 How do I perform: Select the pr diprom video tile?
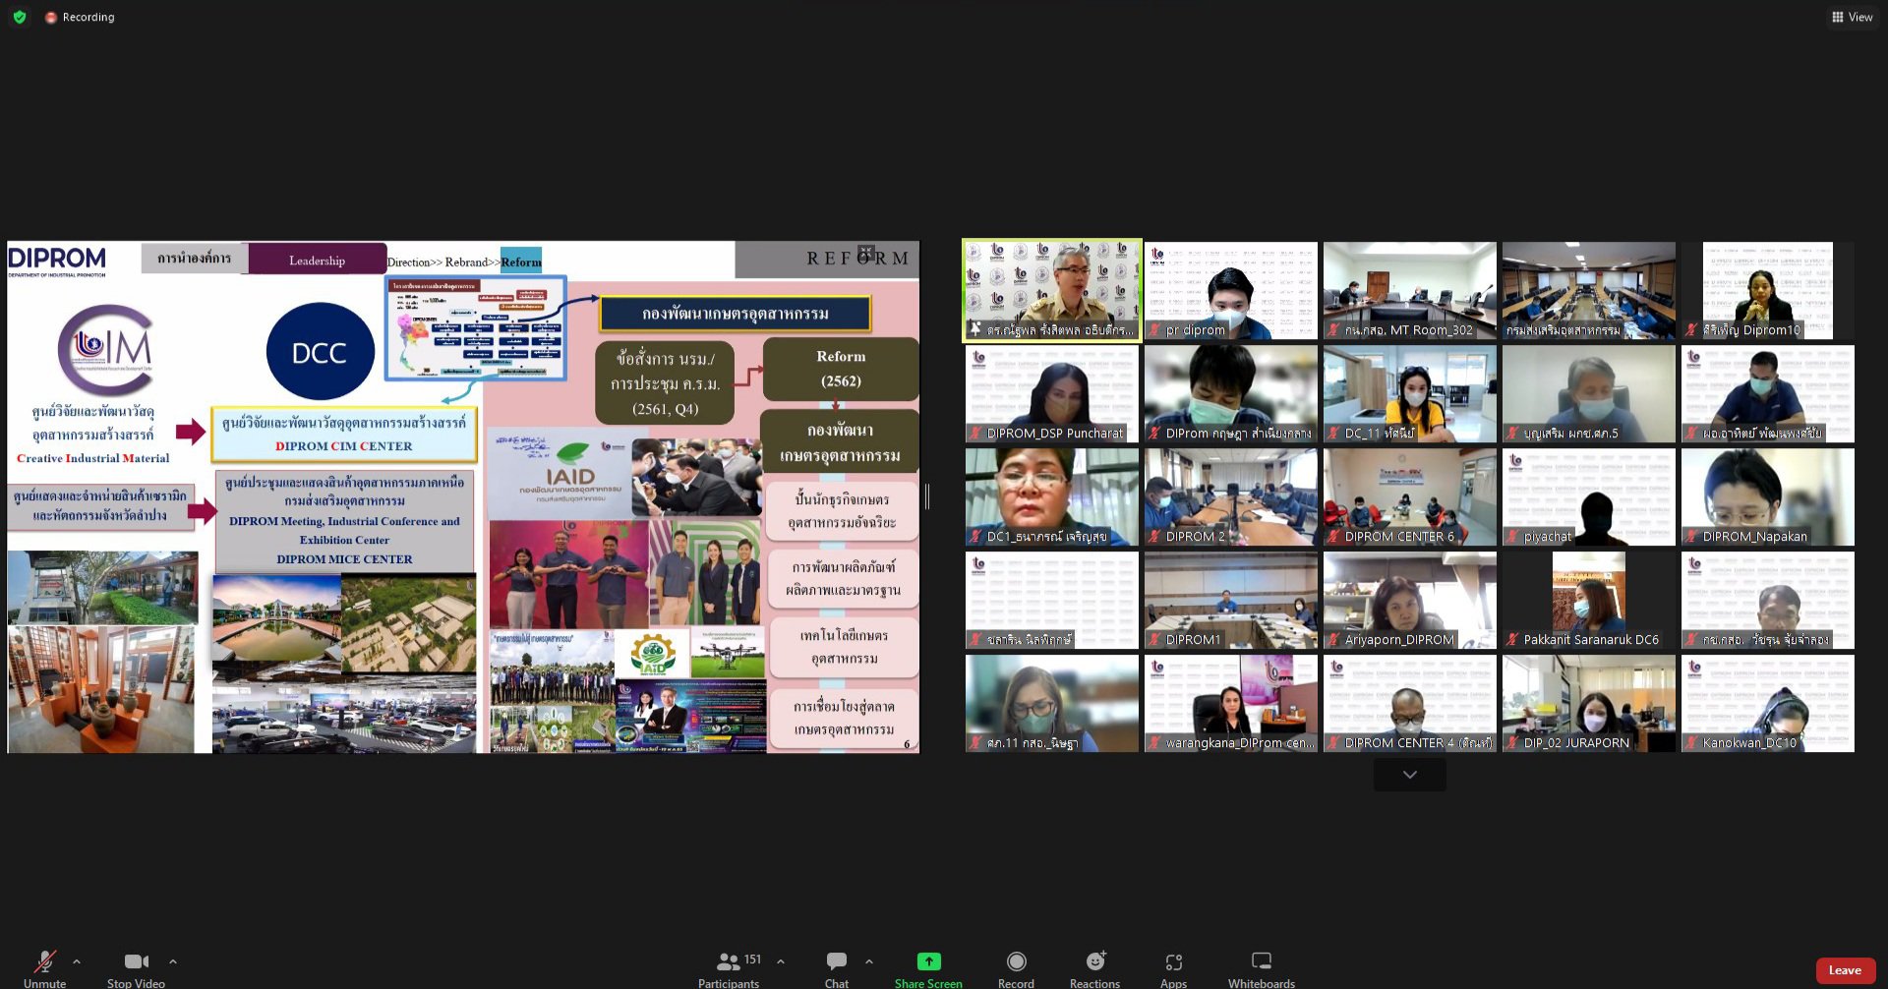(1231, 290)
